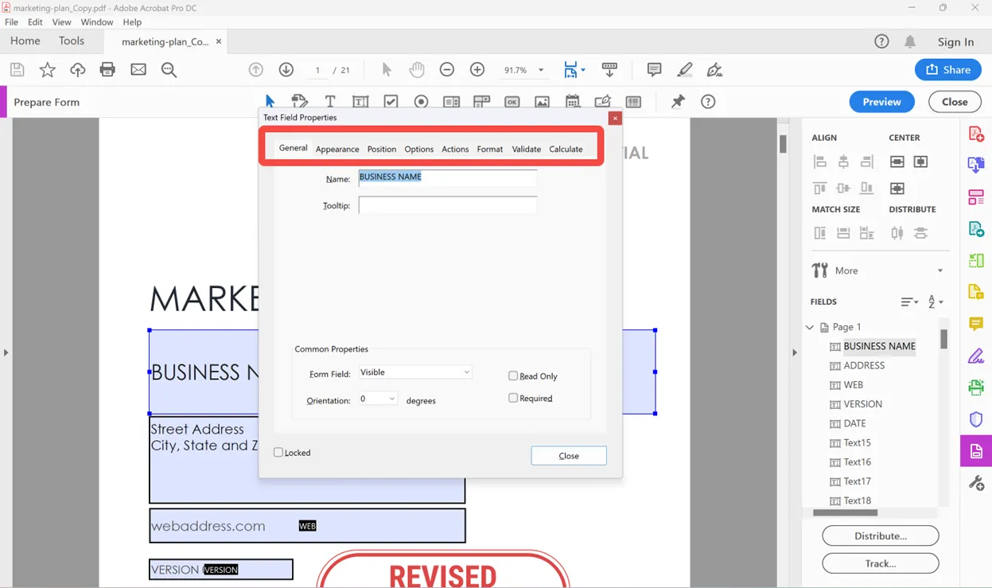The height and width of the screenshot is (588, 992).
Task: Select the checkbox field tool
Action: (x=391, y=101)
